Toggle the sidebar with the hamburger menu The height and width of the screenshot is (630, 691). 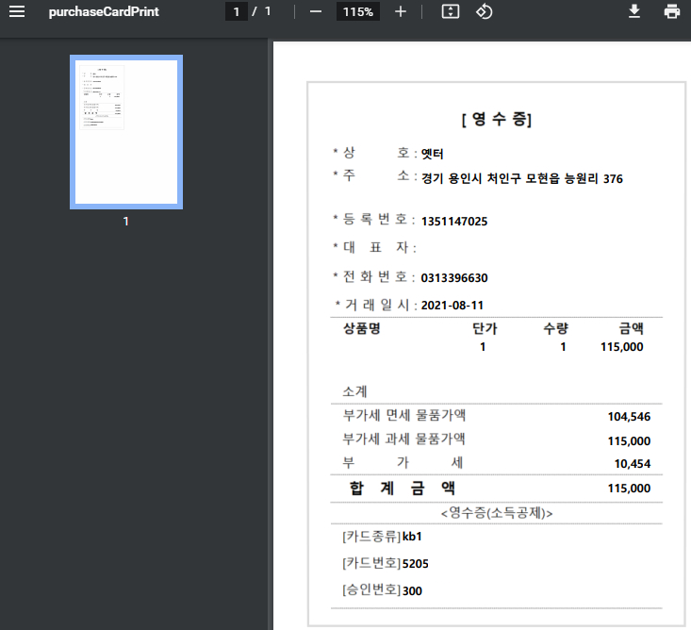point(17,12)
